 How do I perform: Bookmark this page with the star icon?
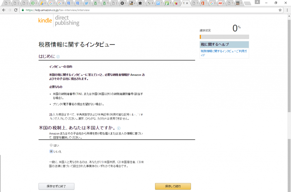tap(280, 10)
